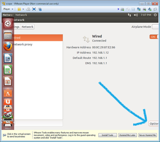
Task: Open Ubuntu One launcher icon
Action: click(8, 102)
